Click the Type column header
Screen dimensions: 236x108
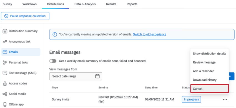coord(55,88)
